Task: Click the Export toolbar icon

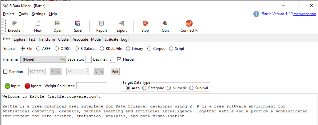Action: [x=121, y=23]
